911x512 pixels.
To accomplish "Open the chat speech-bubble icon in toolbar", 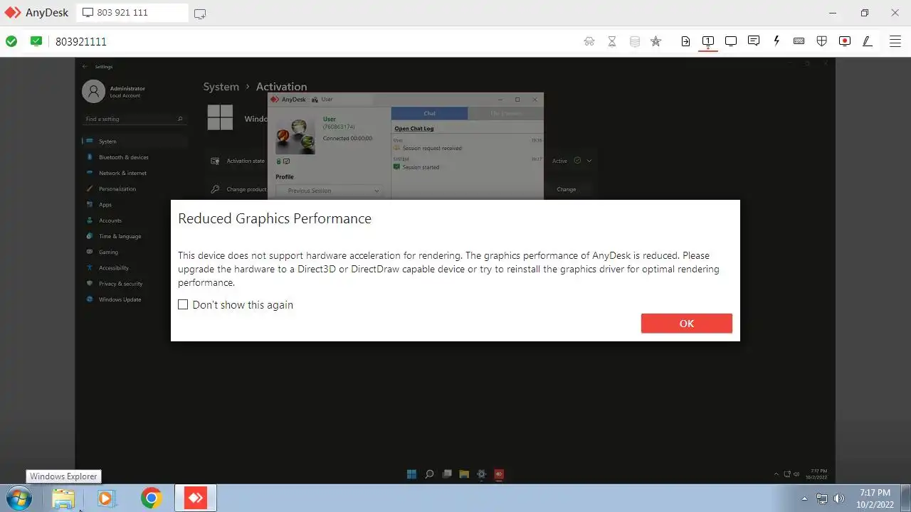I will 754,41.
